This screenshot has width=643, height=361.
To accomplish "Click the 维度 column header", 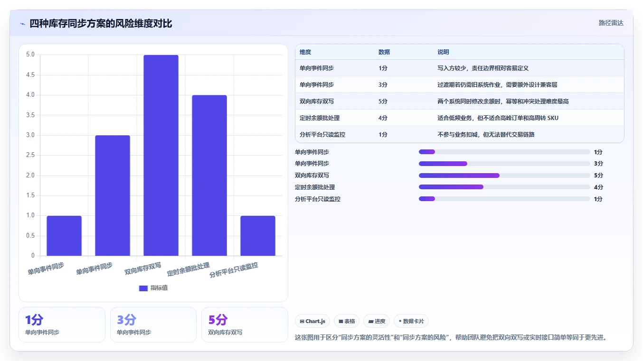I will coord(305,52).
